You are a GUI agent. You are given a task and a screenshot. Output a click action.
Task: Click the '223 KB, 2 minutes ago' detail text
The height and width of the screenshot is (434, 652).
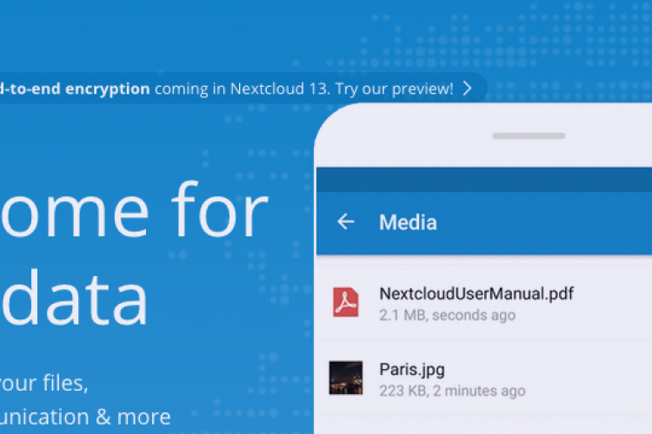tap(452, 391)
